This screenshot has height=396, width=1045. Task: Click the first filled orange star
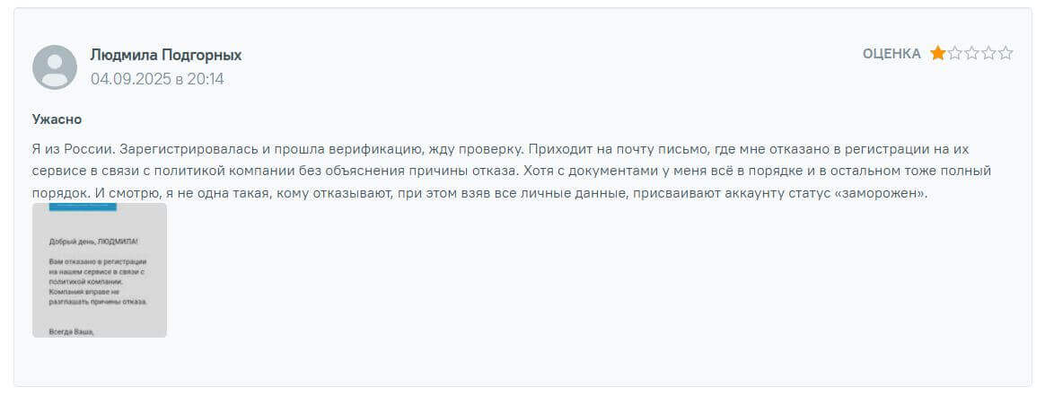point(938,54)
